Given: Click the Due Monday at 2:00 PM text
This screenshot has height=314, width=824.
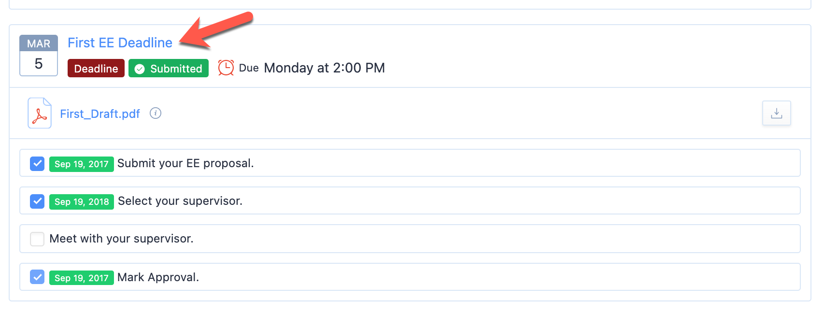Looking at the screenshot, I should tap(312, 68).
